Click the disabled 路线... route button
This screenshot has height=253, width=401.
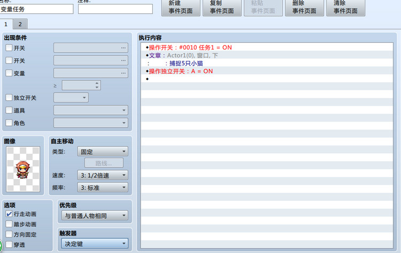coord(104,163)
